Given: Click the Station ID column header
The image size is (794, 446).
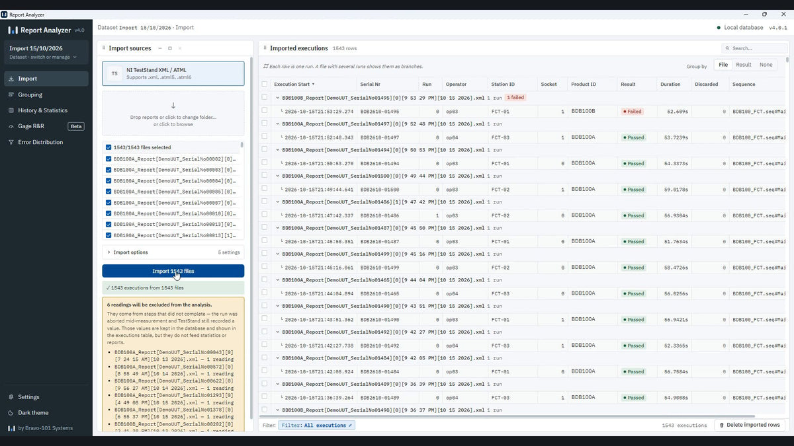Looking at the screenshot, I should point(511,84).
